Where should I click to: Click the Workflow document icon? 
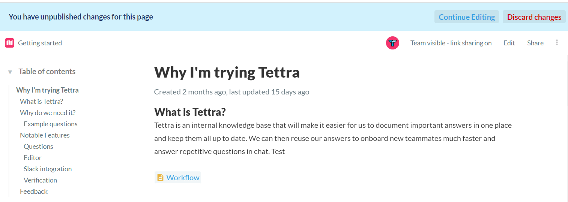point(160,178)
